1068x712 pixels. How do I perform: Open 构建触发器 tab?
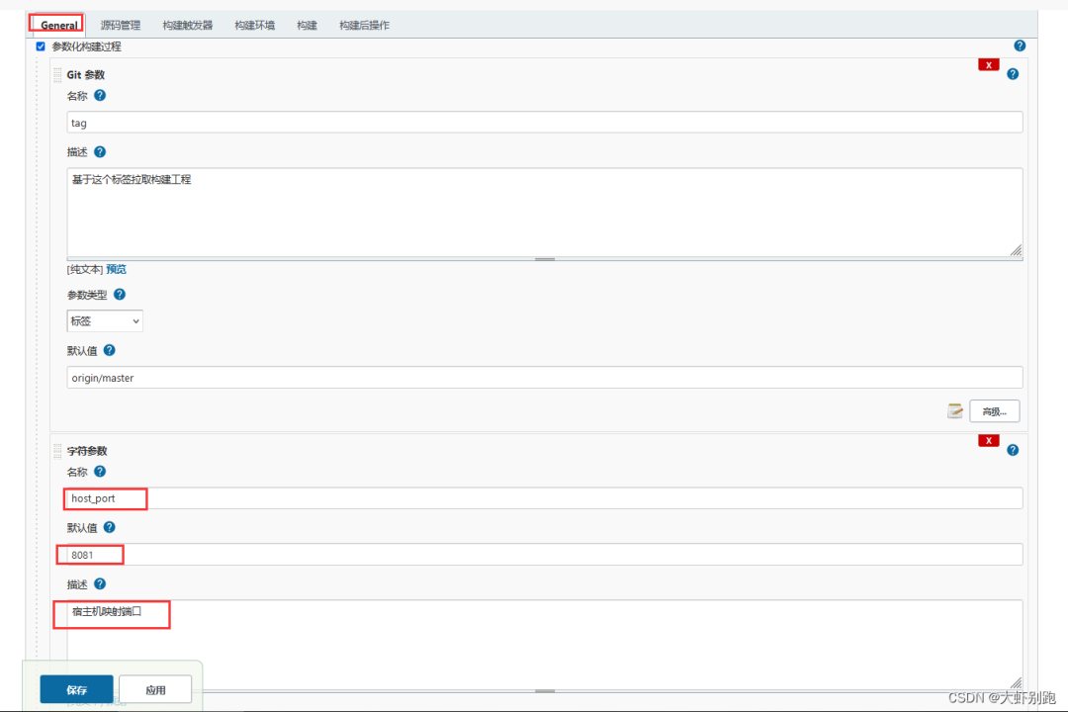pos(187,25)
